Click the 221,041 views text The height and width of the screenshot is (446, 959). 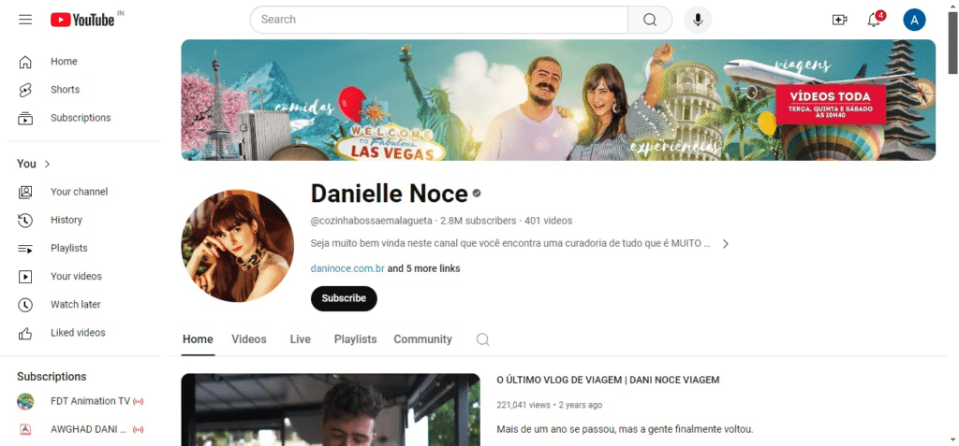coord(524,405)
